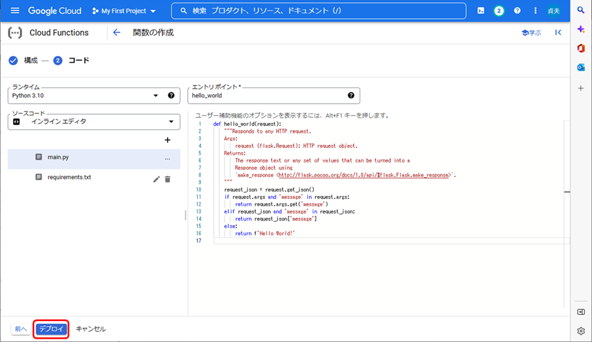Viewport: 592px width, 342px height.
Task: Select main.py in the file list
Action: pos(59,158)
